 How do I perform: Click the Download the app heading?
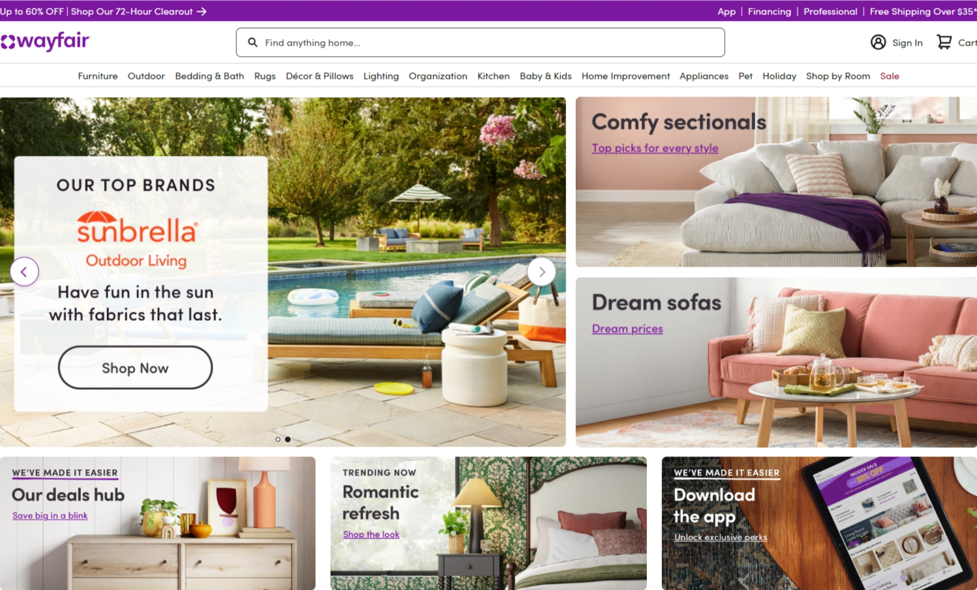(x=715, y=506)
